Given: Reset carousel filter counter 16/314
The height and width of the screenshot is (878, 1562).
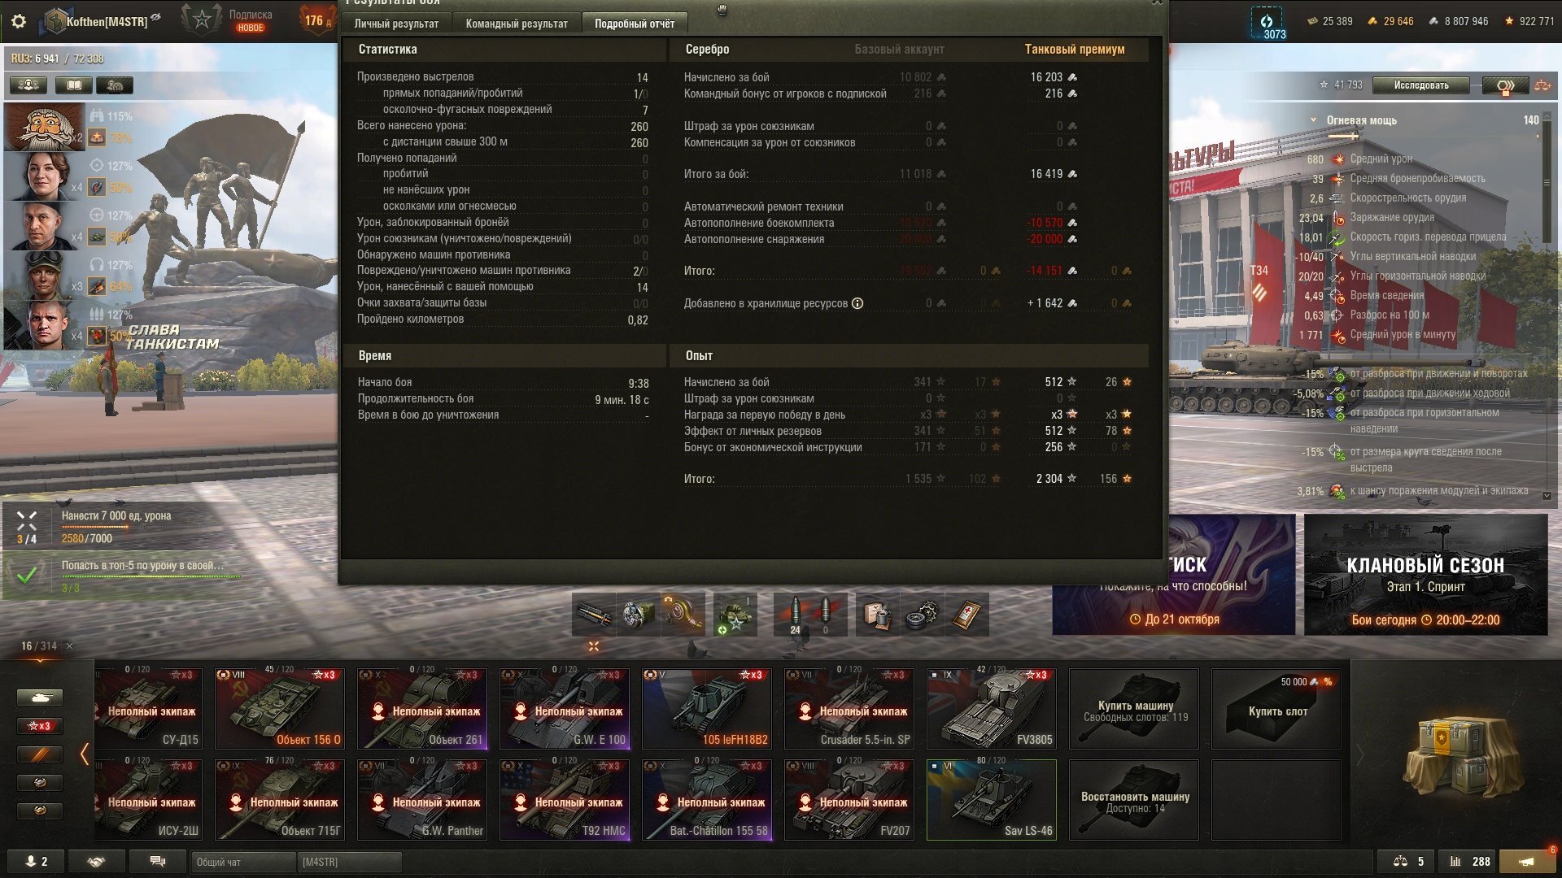Looking at the screenshot, I should tap(70, 646).
